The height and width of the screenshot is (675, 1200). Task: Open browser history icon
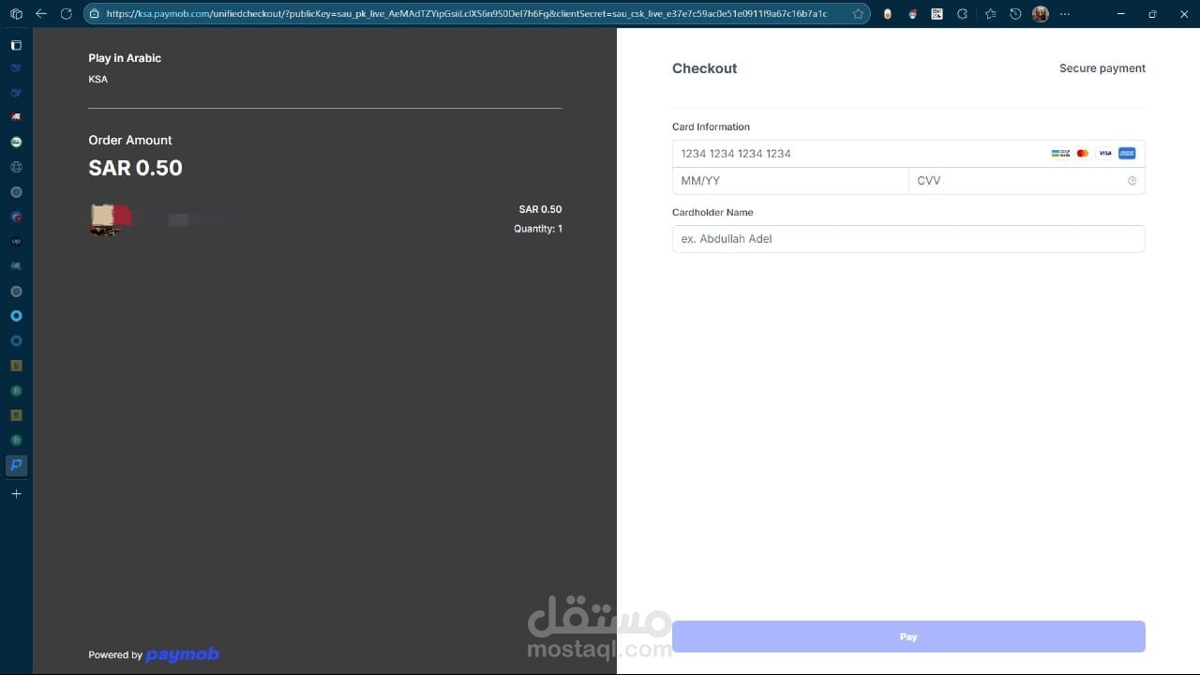pos(1015,14)
